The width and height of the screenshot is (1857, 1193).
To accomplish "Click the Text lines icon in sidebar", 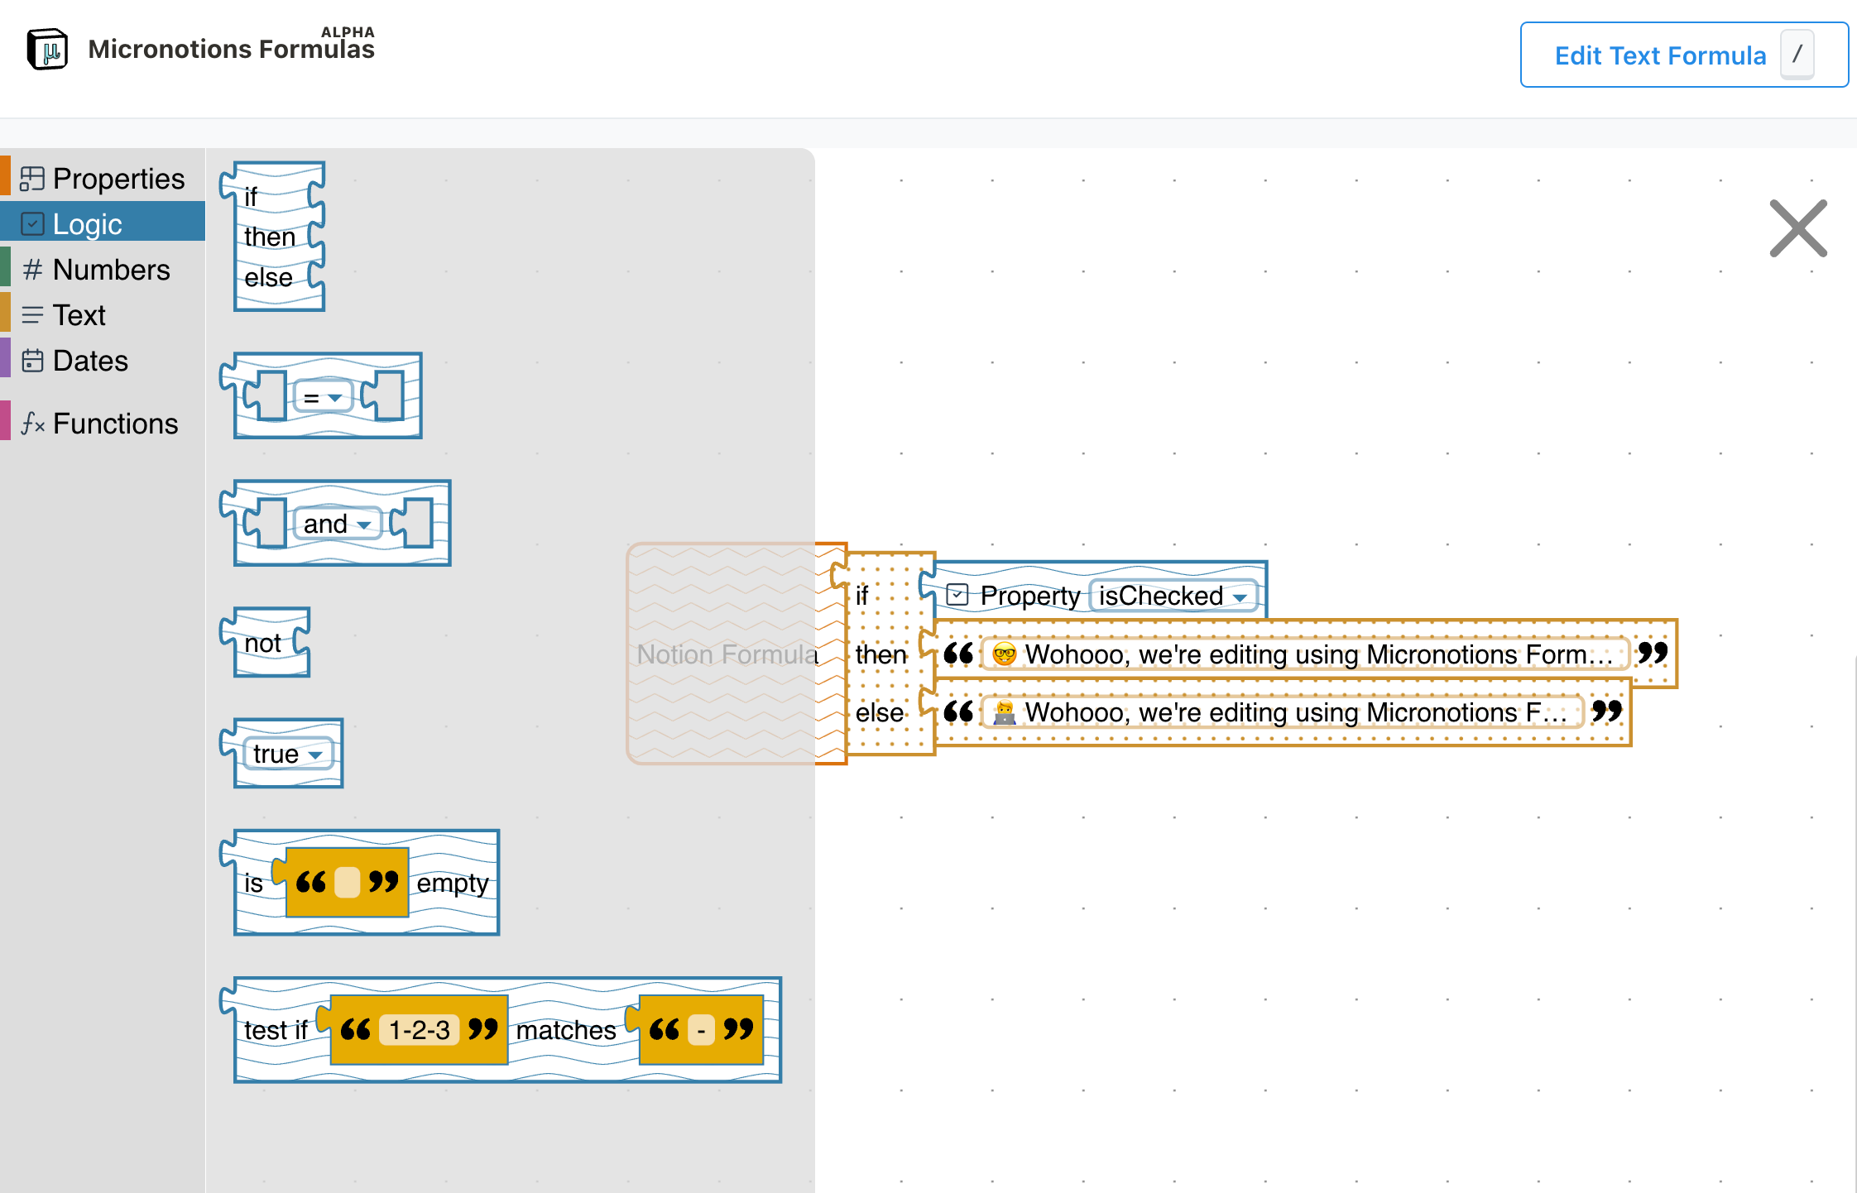I will pyautogui.click(x=32, y=315).
